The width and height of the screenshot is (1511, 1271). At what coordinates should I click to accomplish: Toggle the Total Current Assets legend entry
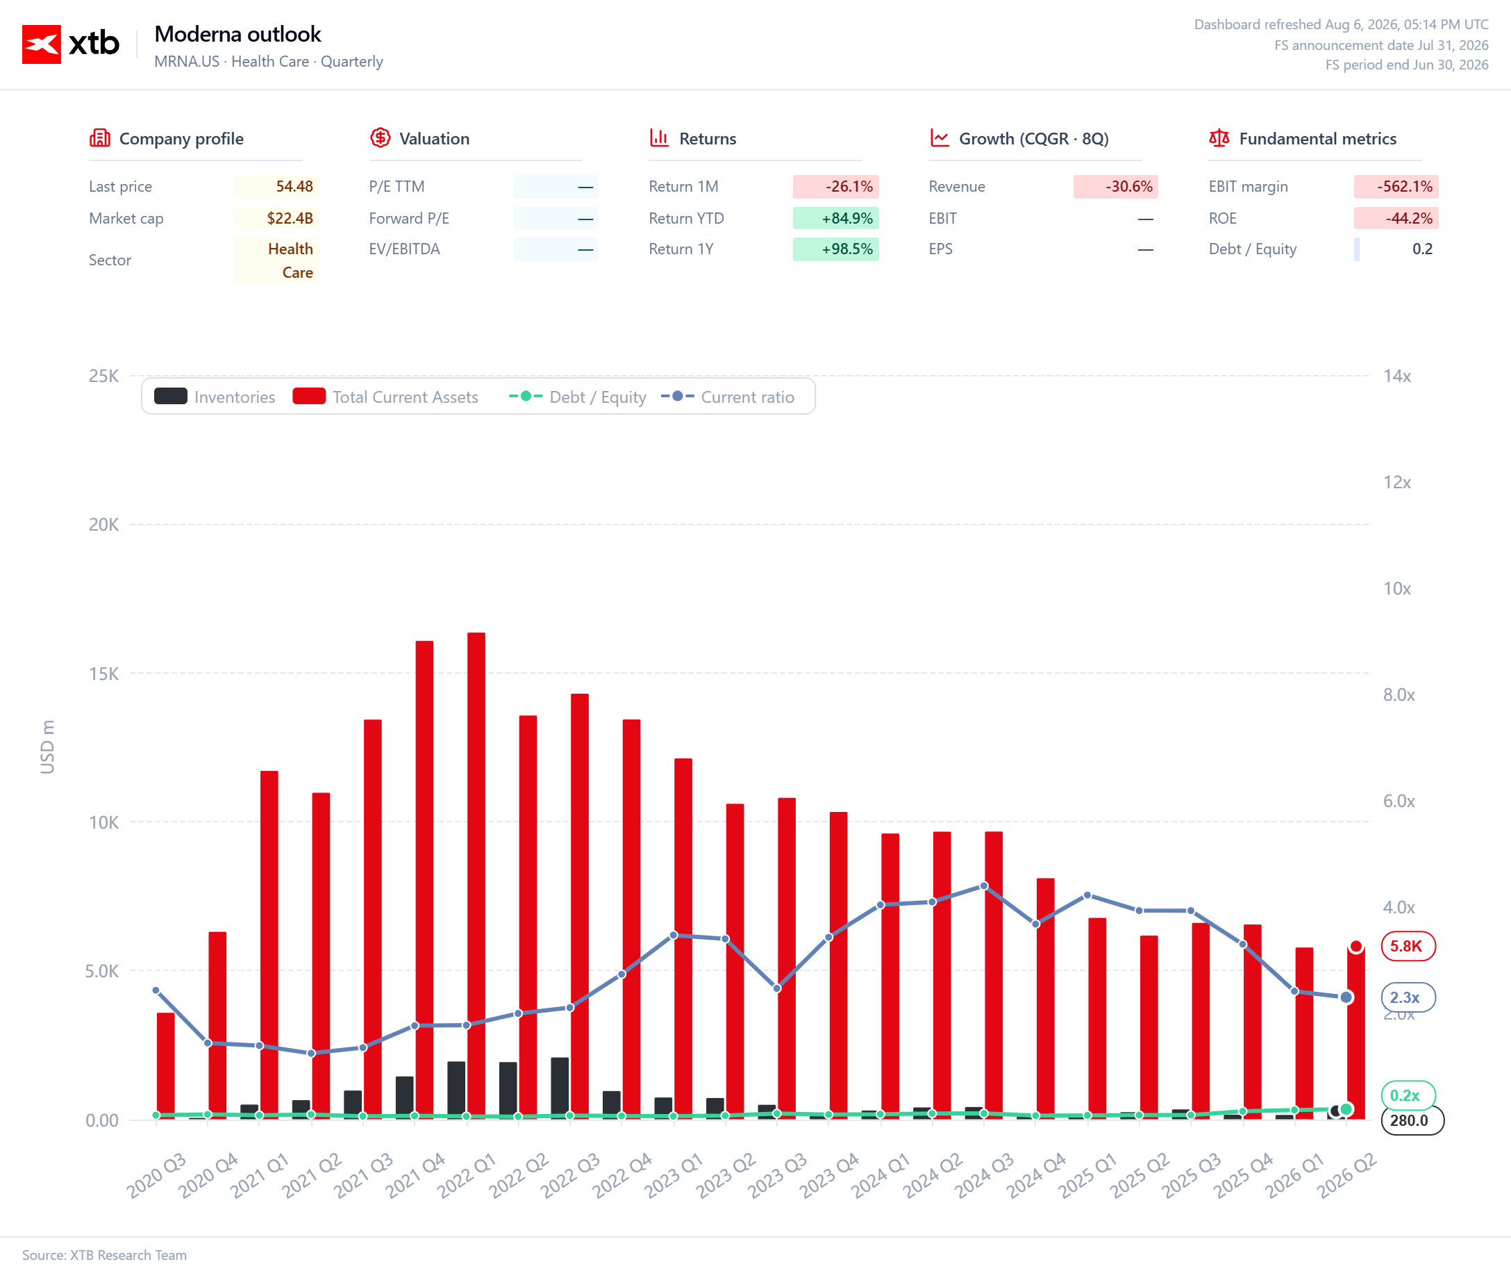[x=385, y=397]
